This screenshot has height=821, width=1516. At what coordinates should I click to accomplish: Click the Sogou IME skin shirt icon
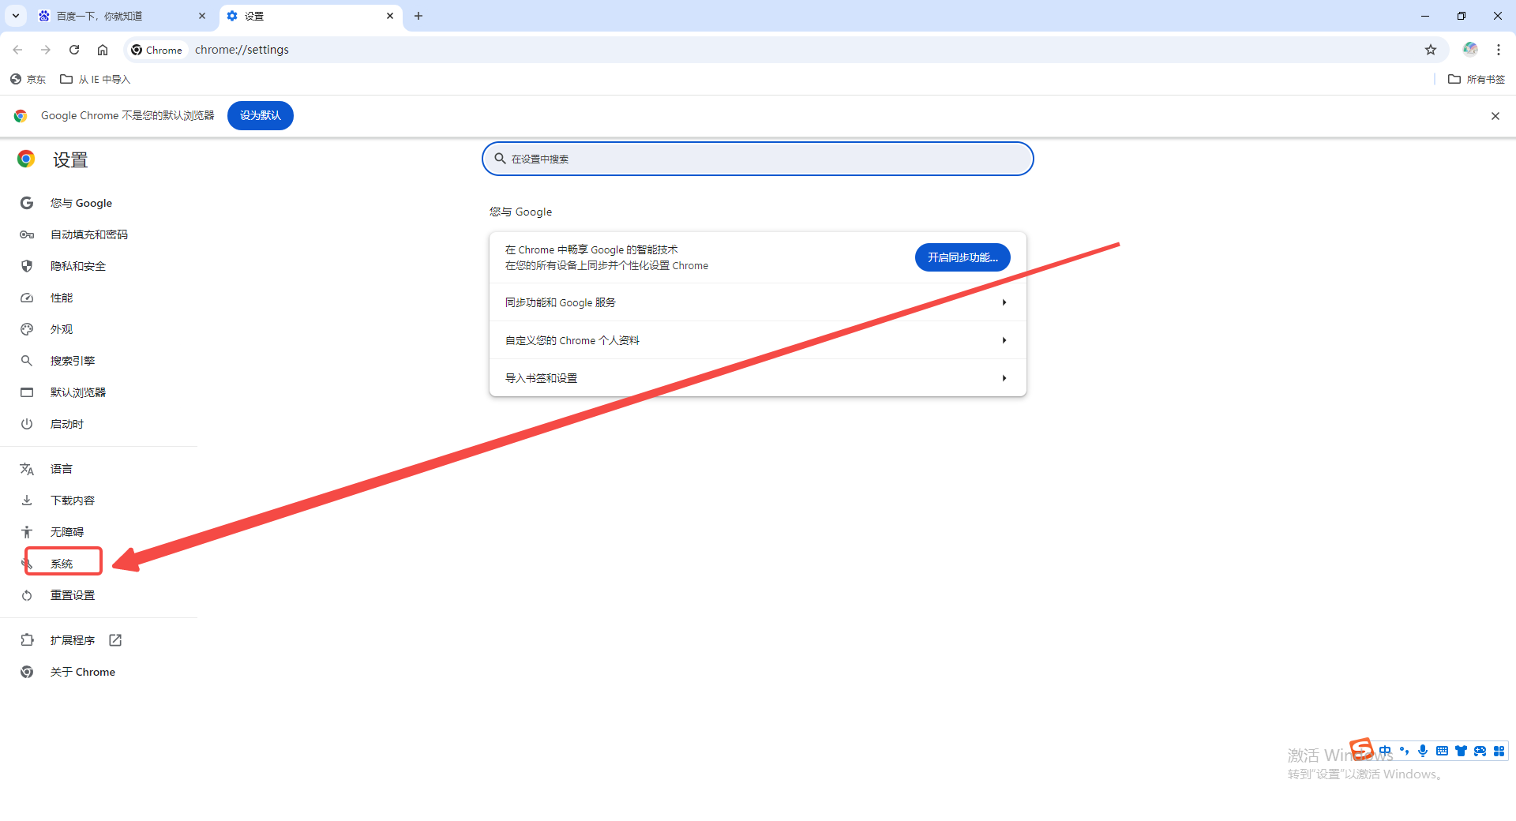click(x=1461, y=751)
